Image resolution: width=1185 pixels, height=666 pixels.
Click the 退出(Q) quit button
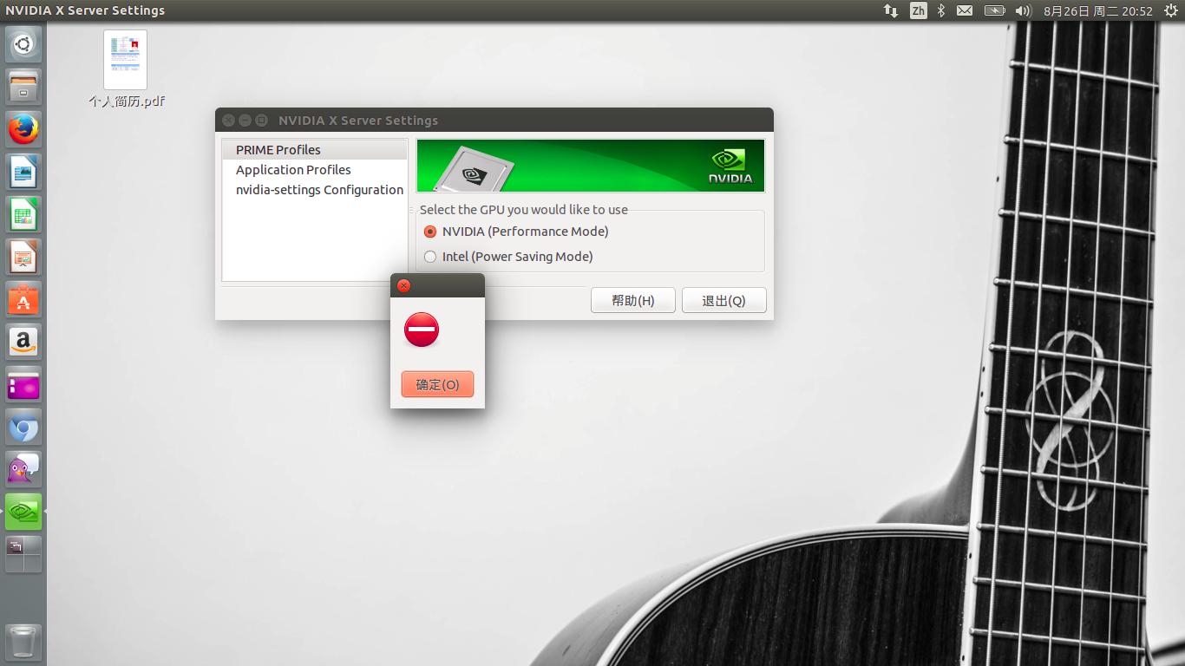coord(724,300)
